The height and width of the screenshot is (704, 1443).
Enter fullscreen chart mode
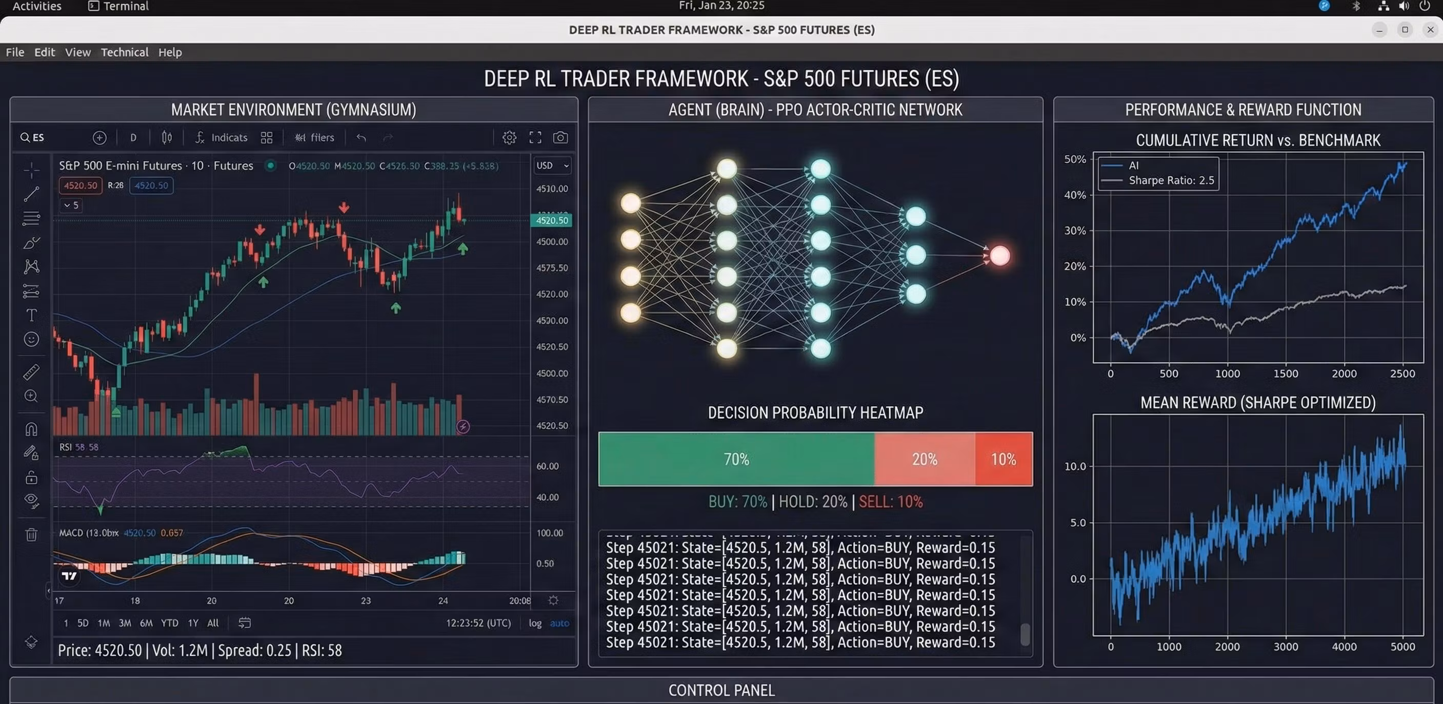point(535,138)
